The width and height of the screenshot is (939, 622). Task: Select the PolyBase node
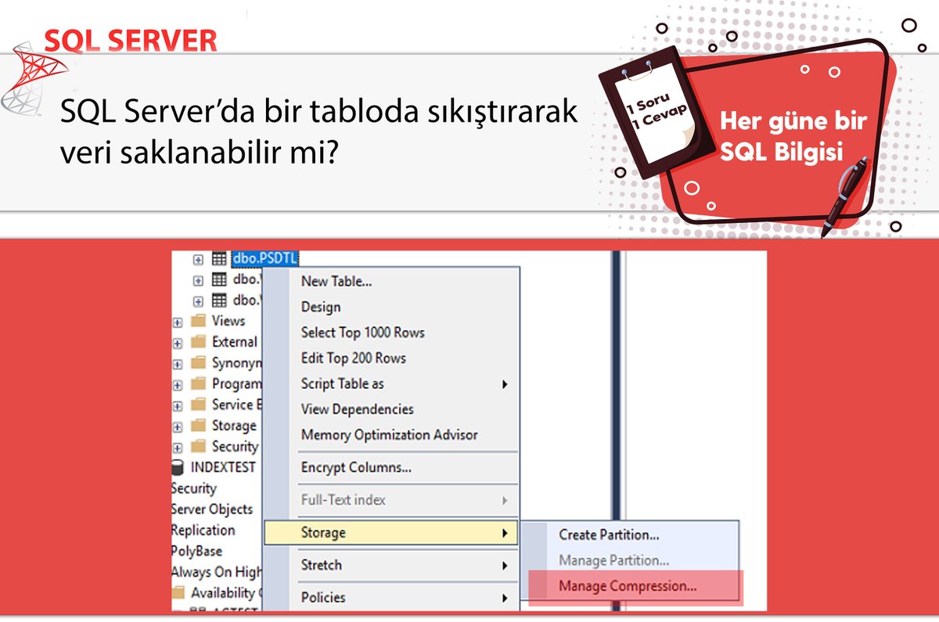click(x=197, y=552)
